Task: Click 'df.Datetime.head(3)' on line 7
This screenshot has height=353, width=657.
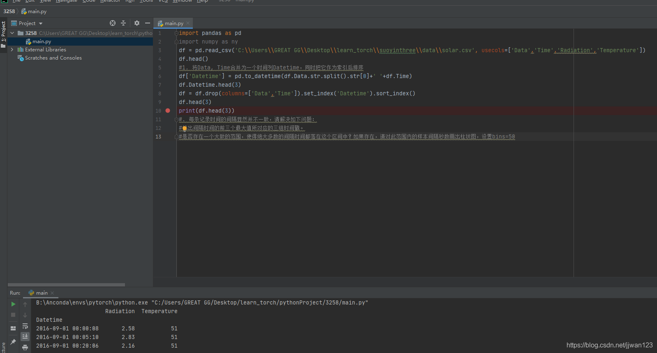Action: 210,85
